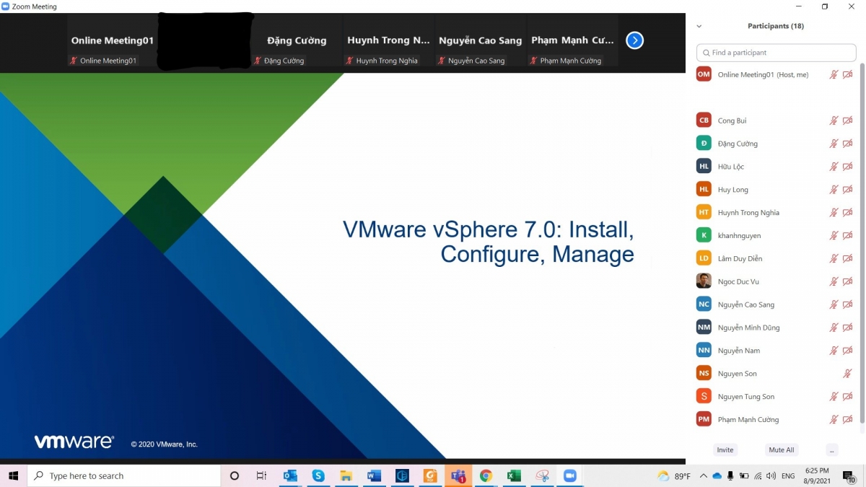The image size is (866, 487).
Task: Click video-off icon in Hữu Lộc row
Action: 848,167
